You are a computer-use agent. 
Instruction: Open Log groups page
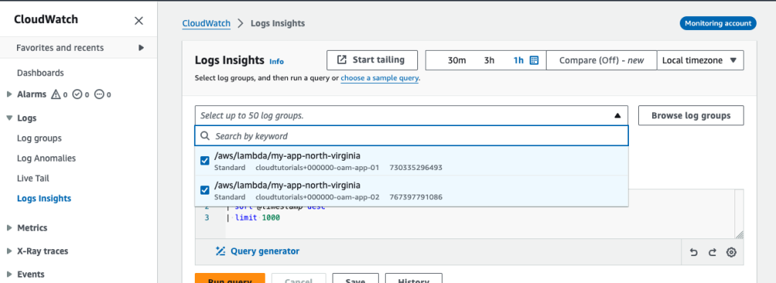coord(39,138)
